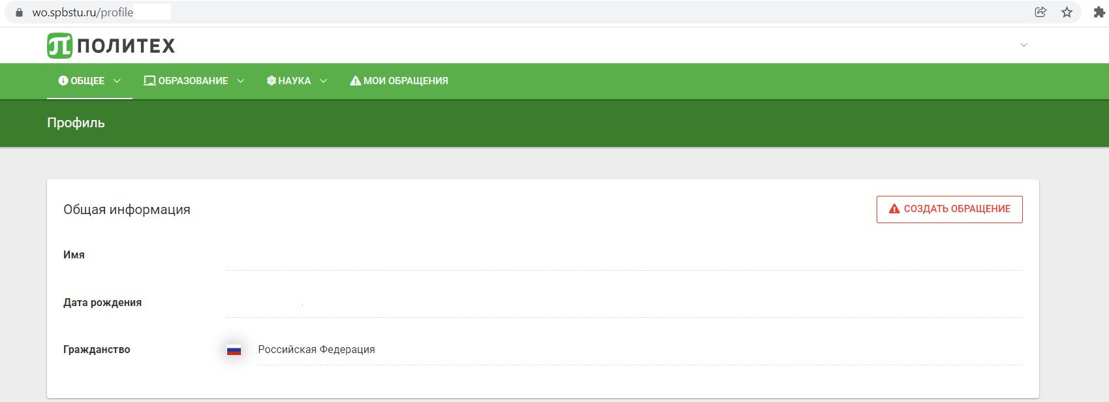Expand the ОБРАЗОВАНИЕ dropdown arrow
Viewport: 1109px width, 402px height.
click(x=241, y=81)
